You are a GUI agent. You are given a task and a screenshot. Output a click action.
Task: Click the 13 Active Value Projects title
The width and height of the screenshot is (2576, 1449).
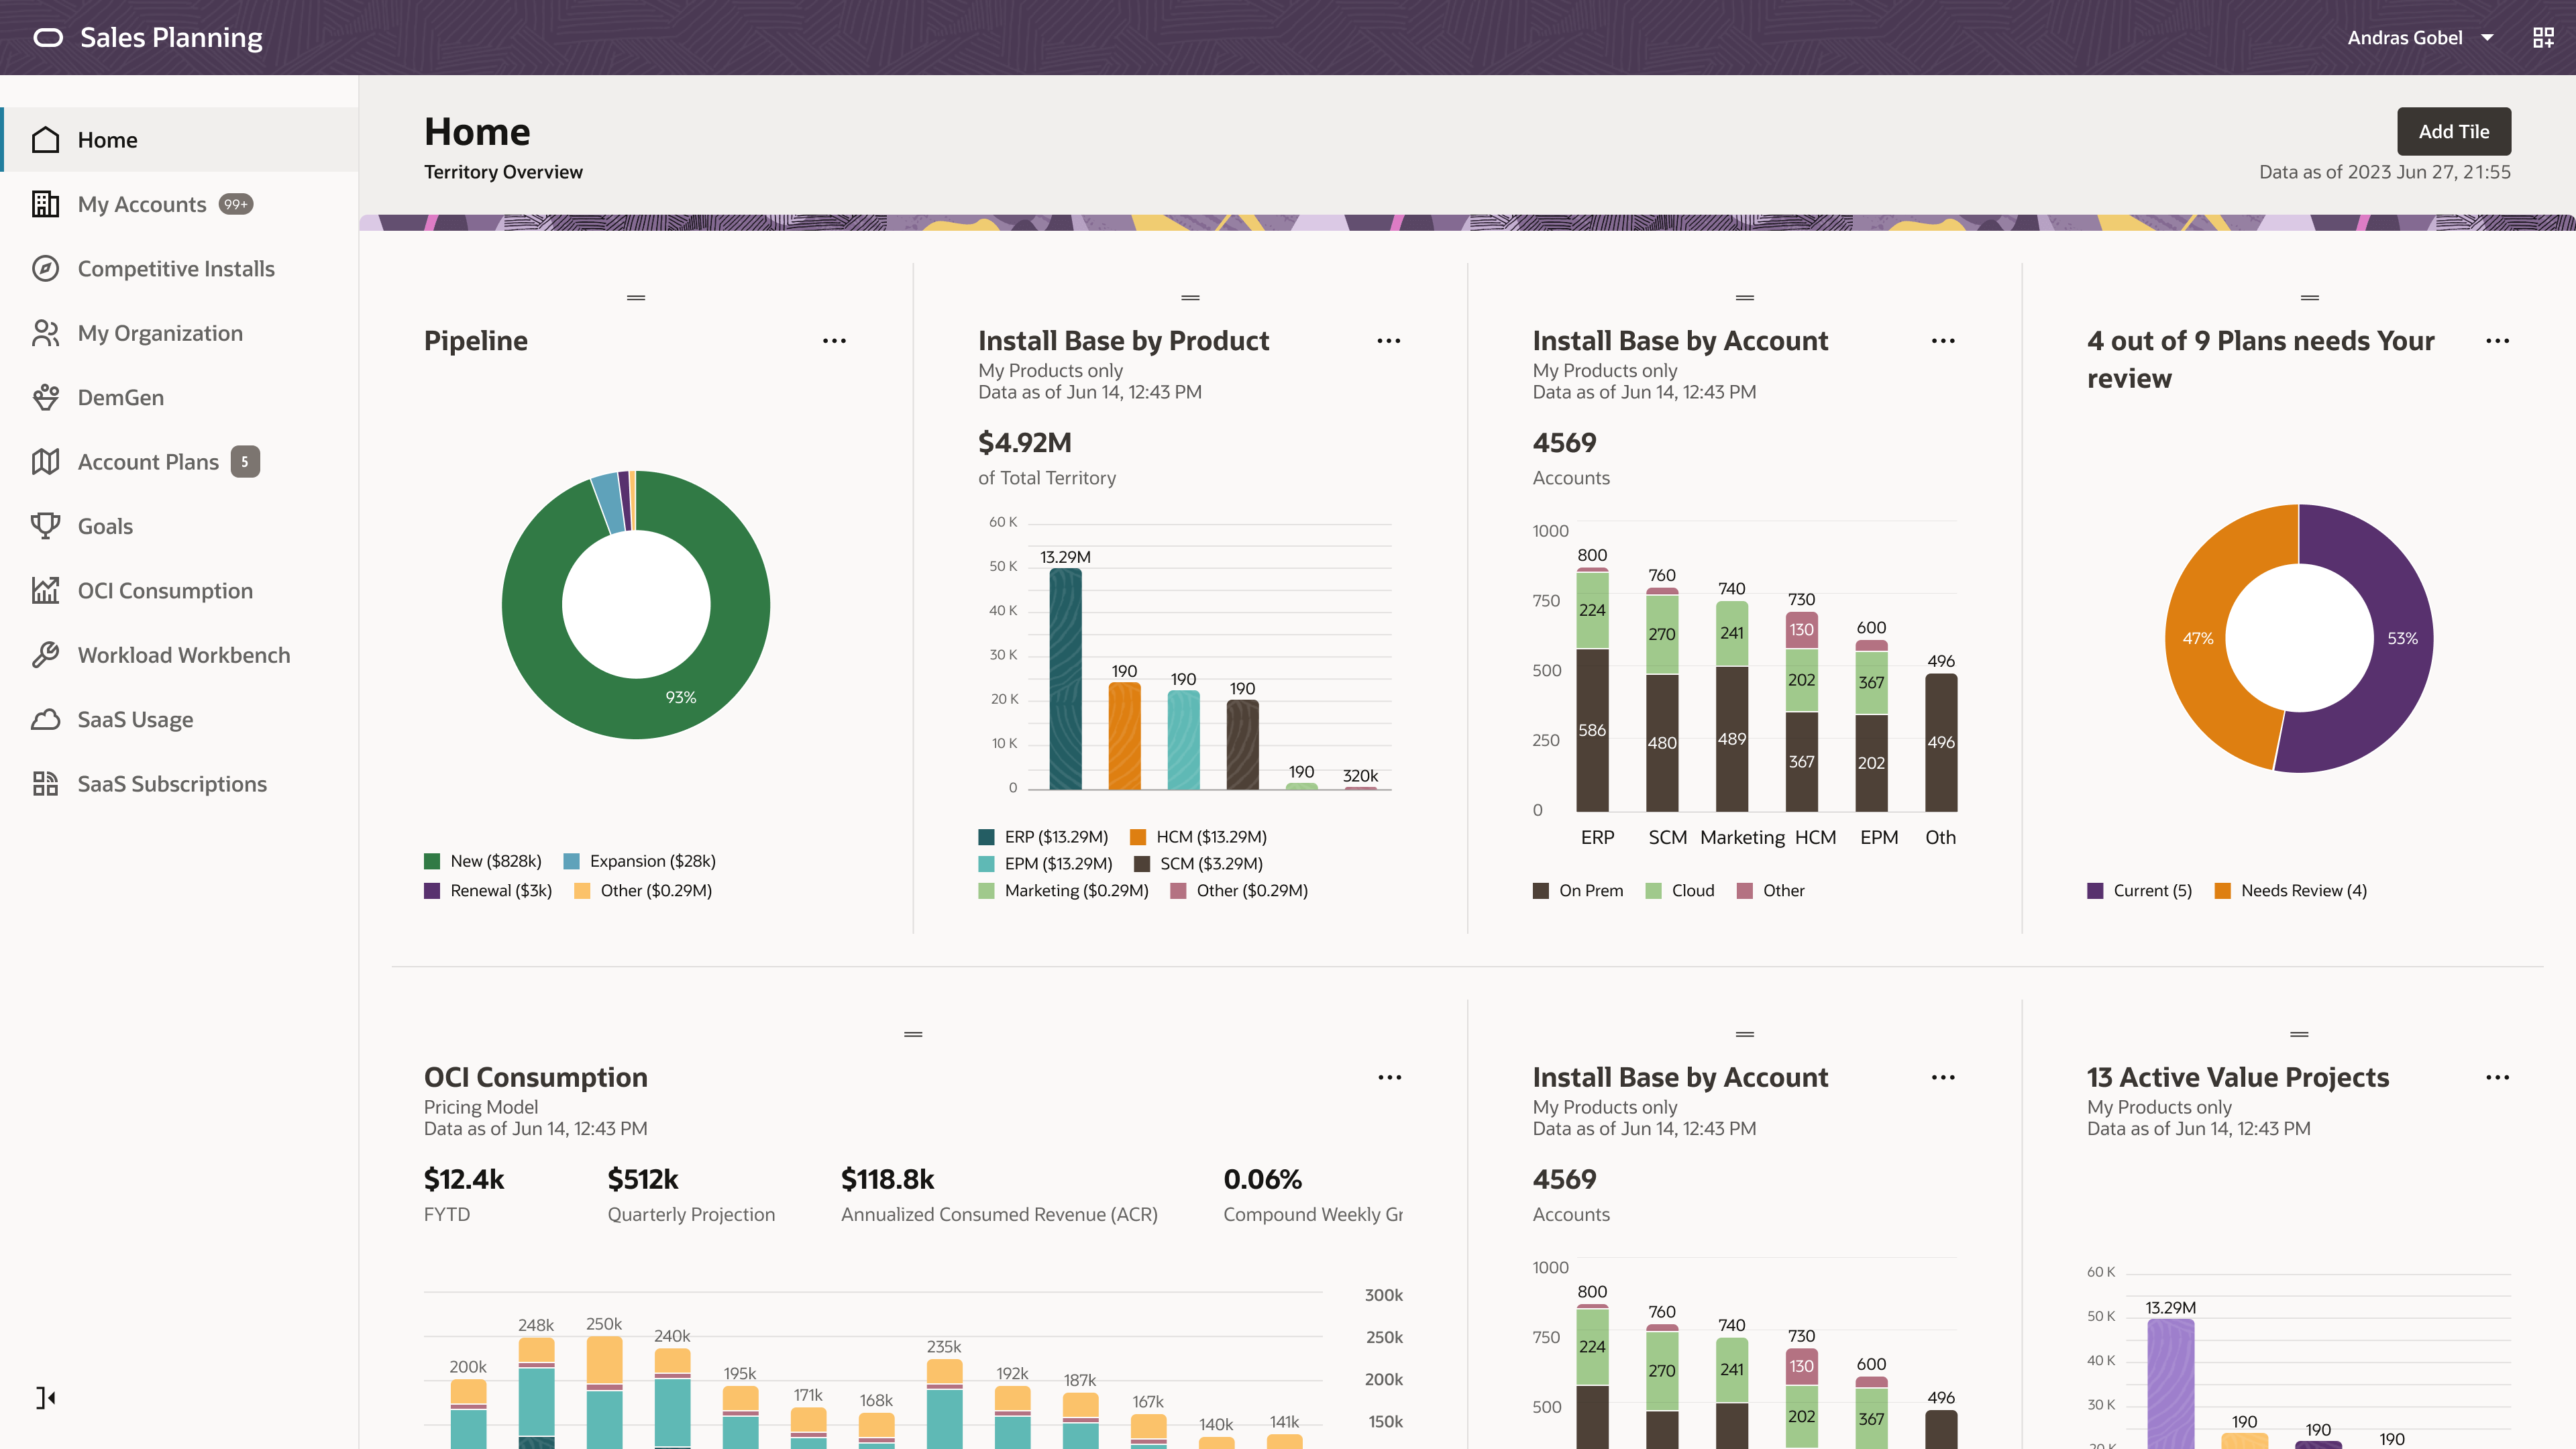[x=2238, y=1078]
